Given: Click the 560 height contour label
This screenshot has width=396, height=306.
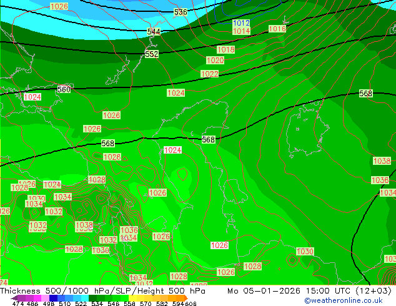Looking at the screenshot, I should coord(64,89).
